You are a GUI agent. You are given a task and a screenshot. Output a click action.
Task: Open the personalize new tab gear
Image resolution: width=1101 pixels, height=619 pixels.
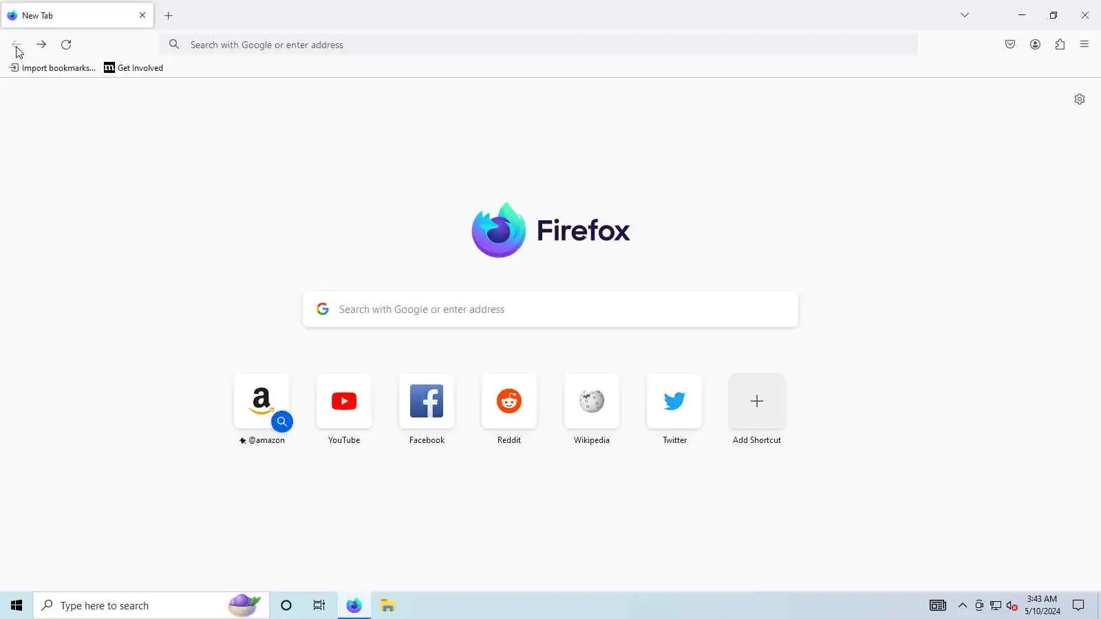coord(1080,99)
